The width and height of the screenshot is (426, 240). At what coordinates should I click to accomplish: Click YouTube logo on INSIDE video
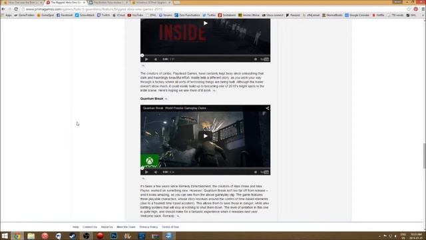tap(265, 59)
